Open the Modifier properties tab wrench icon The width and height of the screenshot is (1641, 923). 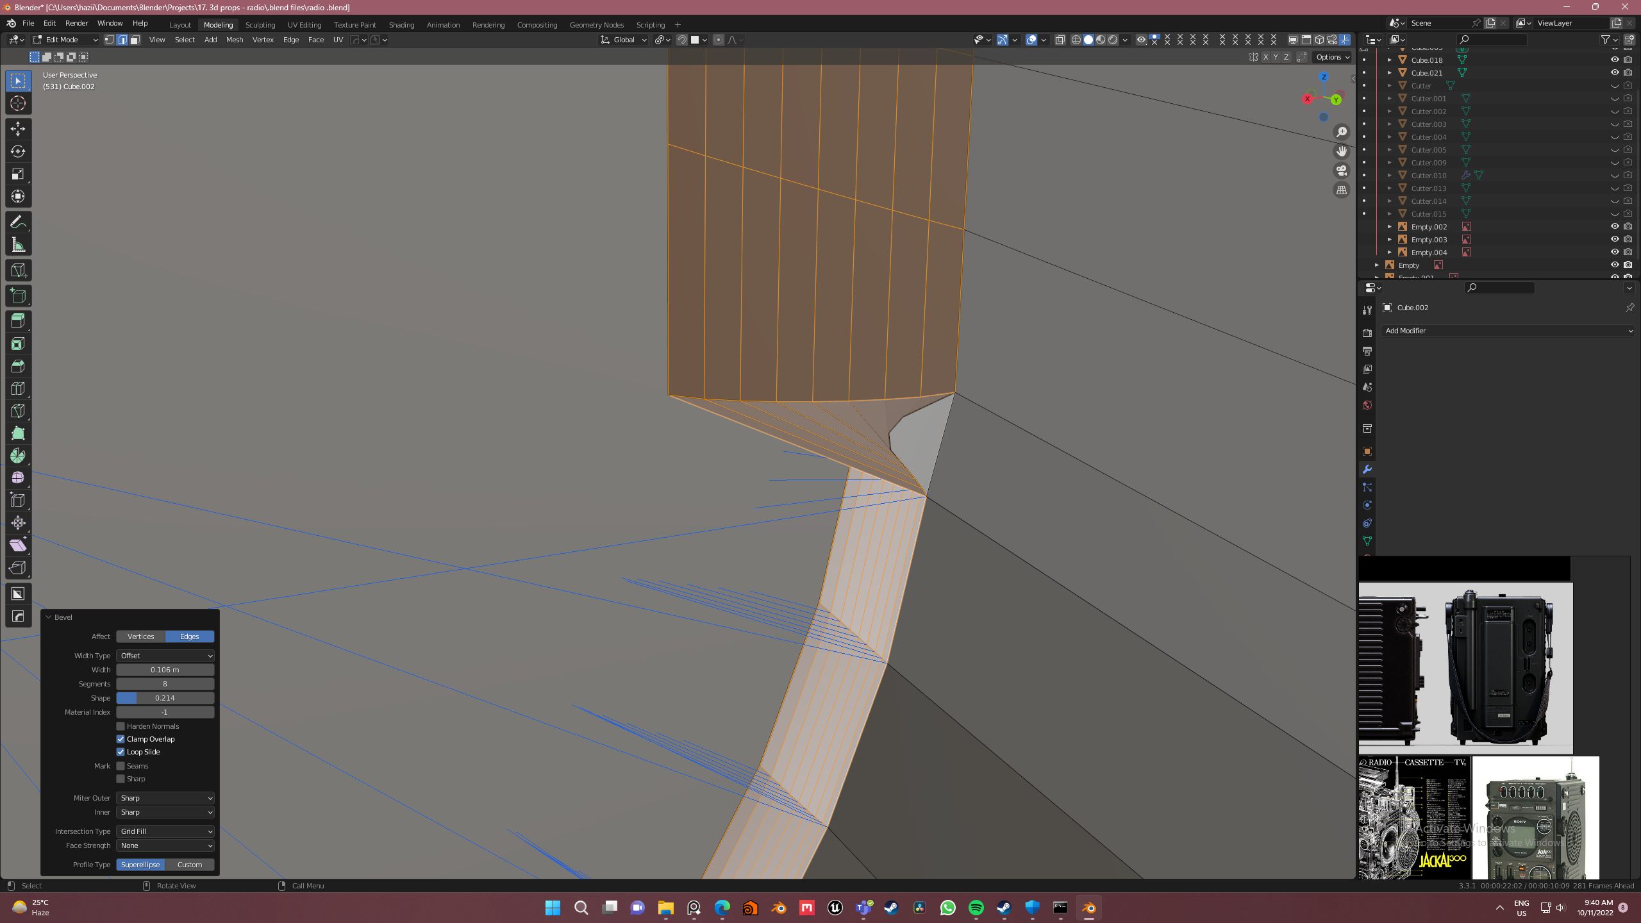tap(1367, 469)
